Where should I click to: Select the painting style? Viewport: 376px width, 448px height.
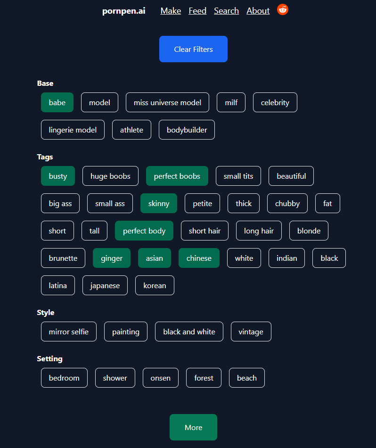[126, 332]
